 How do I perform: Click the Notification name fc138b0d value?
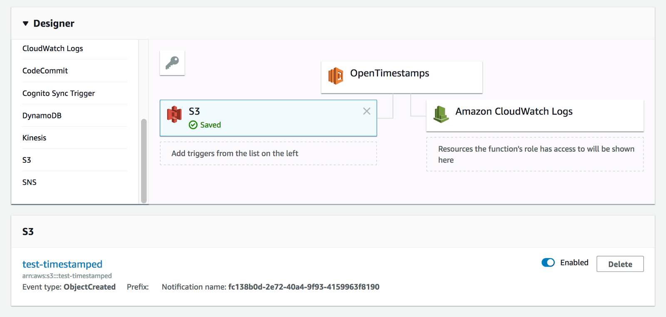pyautogui.click(x=304, y=287)
